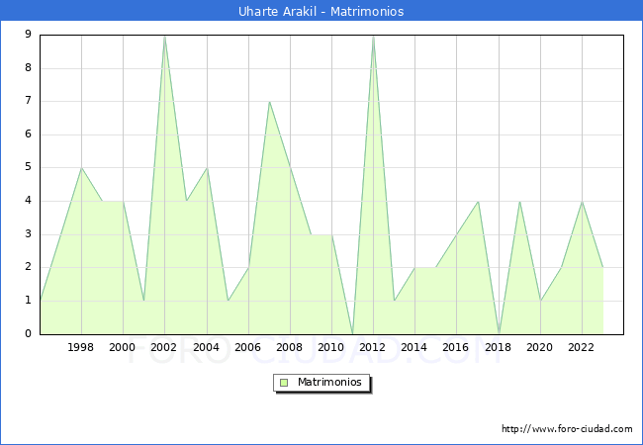The height and width of the screenshot is (445, 643).
Task: Click the y-axis value 7
Action: [28, 101]
